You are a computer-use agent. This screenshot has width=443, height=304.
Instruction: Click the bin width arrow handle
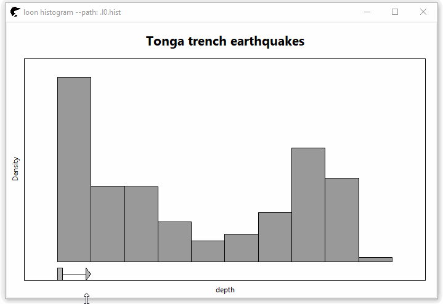coord(88,274)
